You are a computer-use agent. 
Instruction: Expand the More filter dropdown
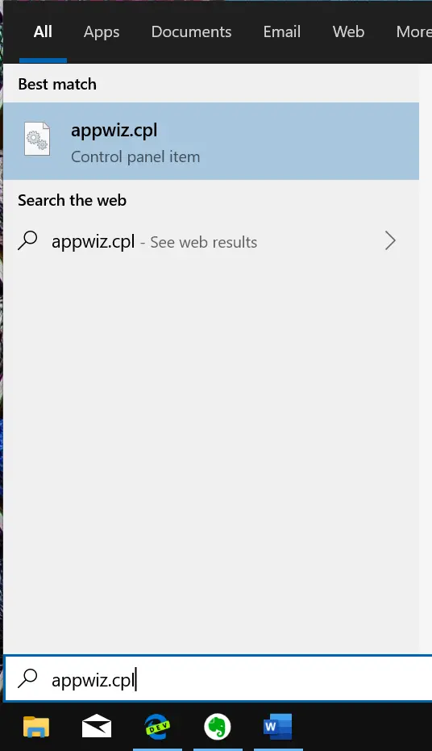(x=413, y=31)
